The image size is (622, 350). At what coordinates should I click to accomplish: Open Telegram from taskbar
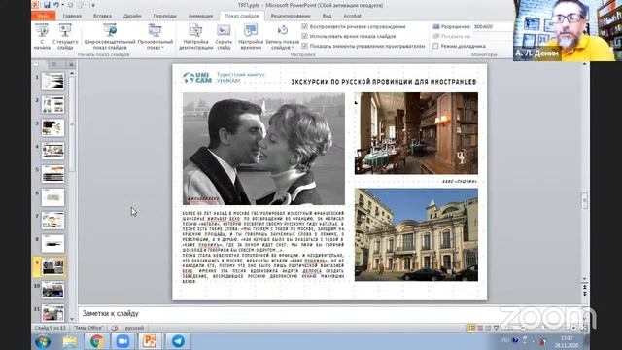point(178,341)
